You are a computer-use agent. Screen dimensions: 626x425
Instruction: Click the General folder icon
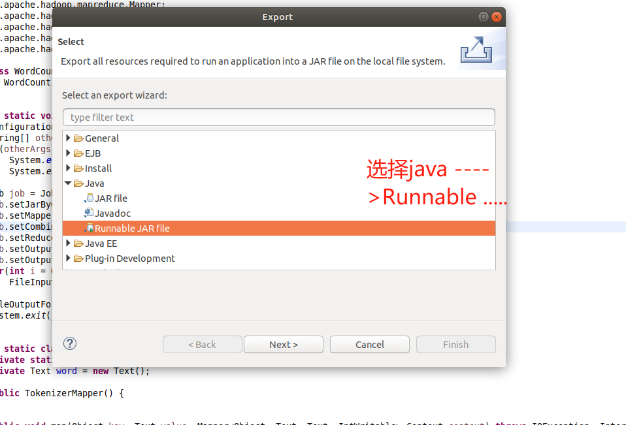click(x=78, y=138)
